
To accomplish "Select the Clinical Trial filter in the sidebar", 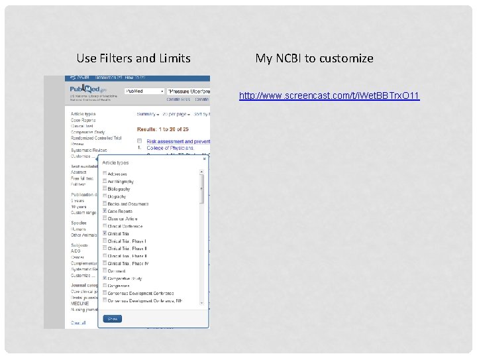I will [82, 126].
